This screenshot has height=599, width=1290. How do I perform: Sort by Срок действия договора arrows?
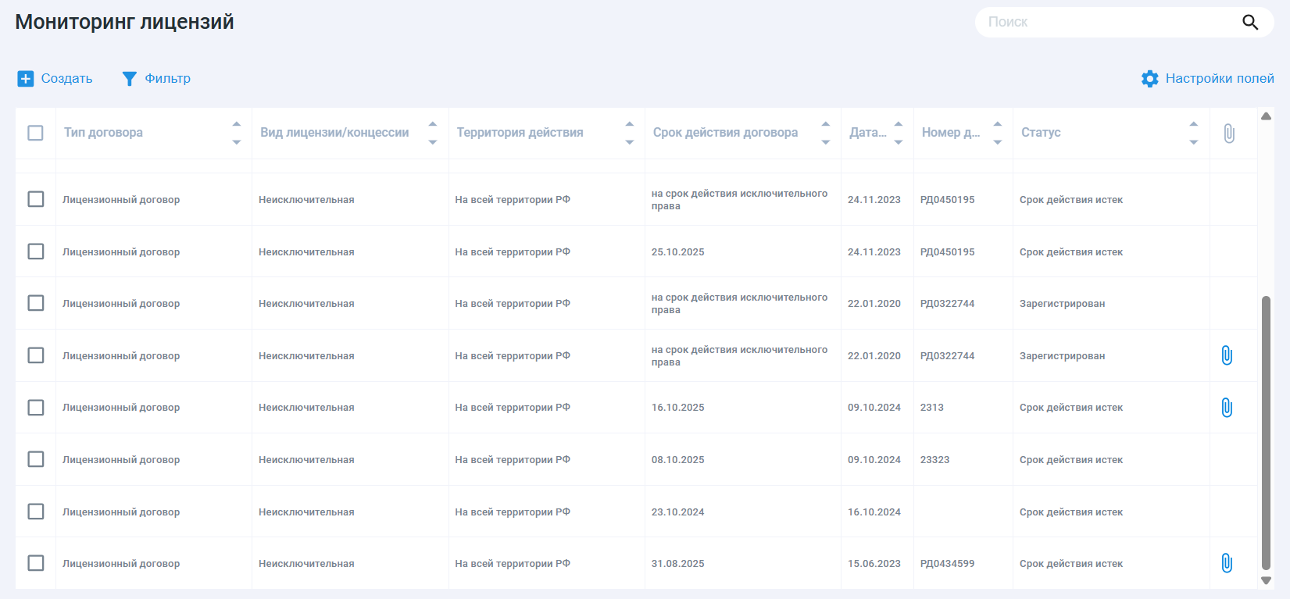[825, 133]
